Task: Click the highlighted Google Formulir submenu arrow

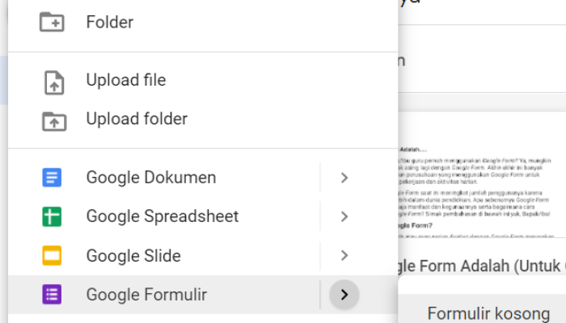Action: click(344, 295)
